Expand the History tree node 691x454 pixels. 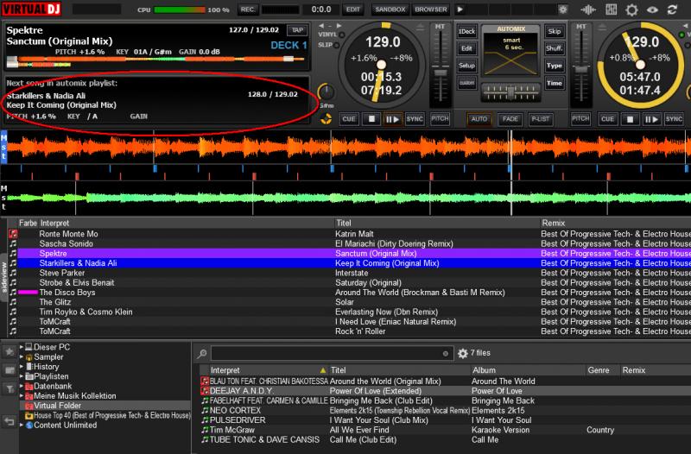coord(21,366)
